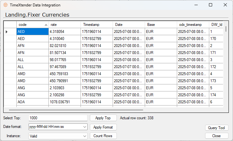Viewport: 233px width, 141px height.
Task: Click the Count Rows button
Action: click(103, 136)
